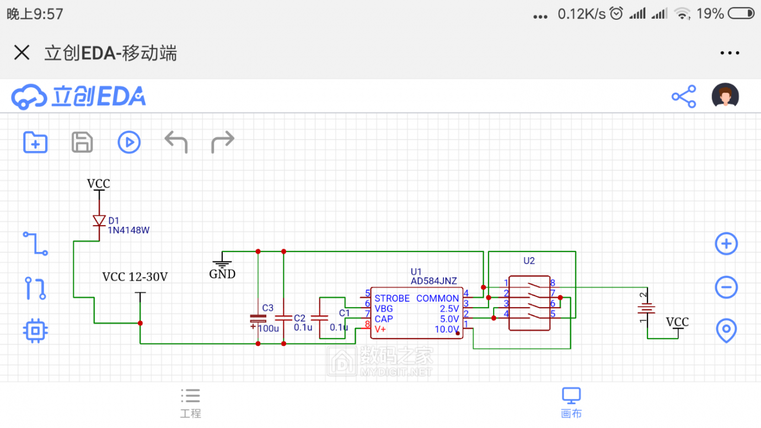Run simulation with the play icon
Viewport: 761px width, 428px height.
(129, 142)
